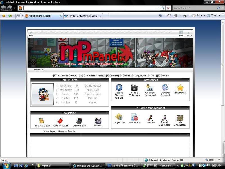
Task: Click the 1:15 AM system clock
Action: pos(216,166)
